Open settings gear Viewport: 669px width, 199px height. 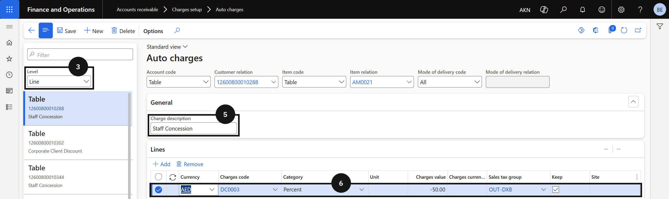621,10
